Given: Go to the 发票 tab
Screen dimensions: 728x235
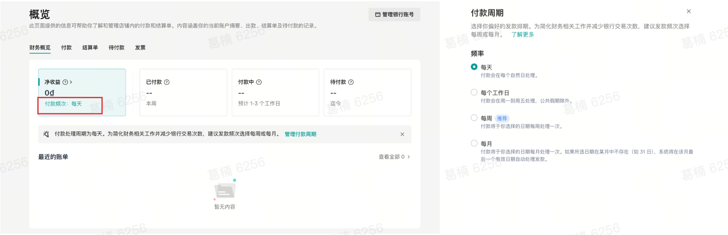Looking at the screenshot, I should click(x=140, y=48).
